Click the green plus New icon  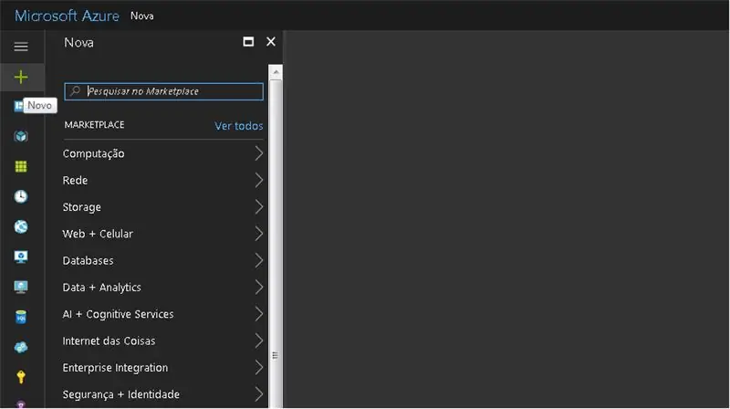pyautogui.click(x=21, y=77)
